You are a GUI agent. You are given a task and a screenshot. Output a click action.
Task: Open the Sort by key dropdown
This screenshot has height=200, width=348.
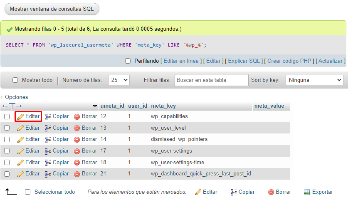point(314,80)
